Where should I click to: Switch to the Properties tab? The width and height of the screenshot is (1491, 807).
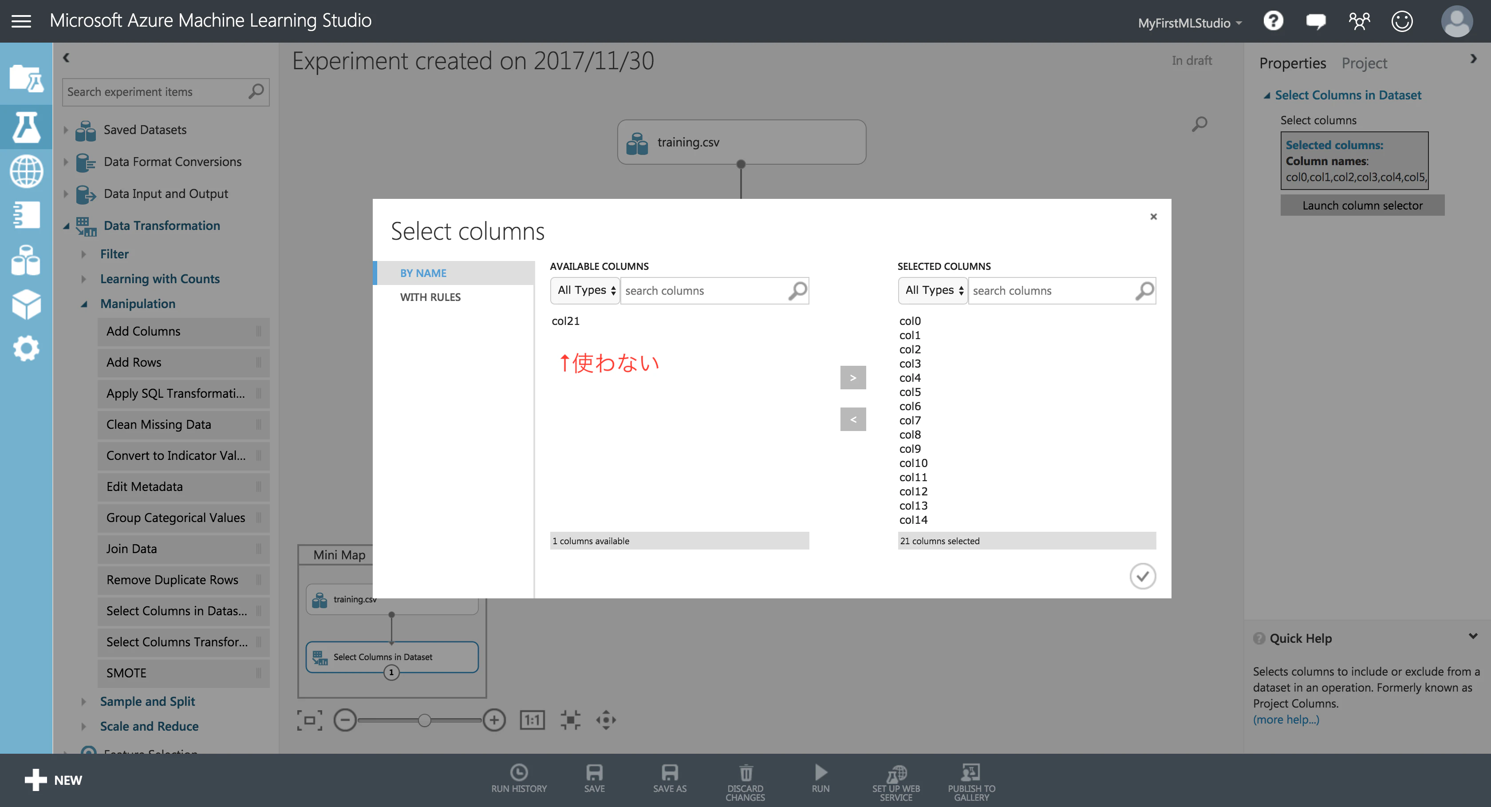(x=1293, y=63)
